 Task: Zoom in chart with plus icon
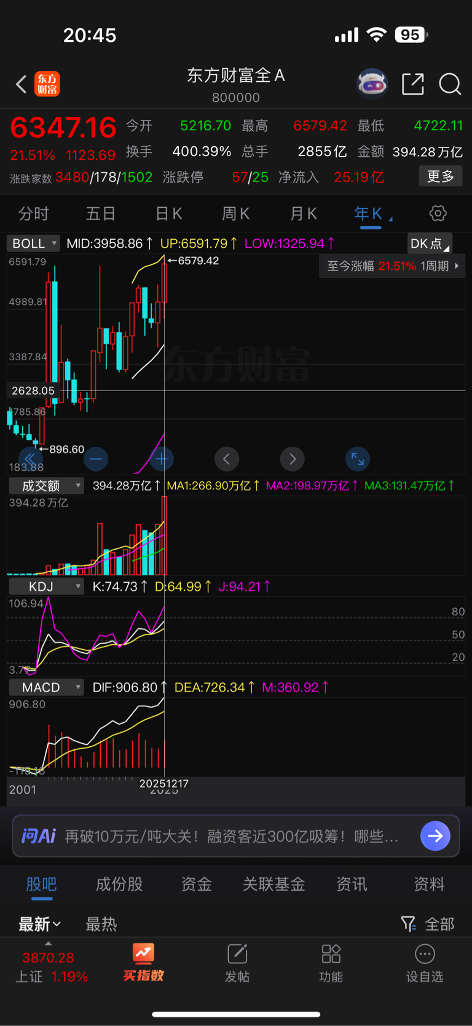click(162, 459)
